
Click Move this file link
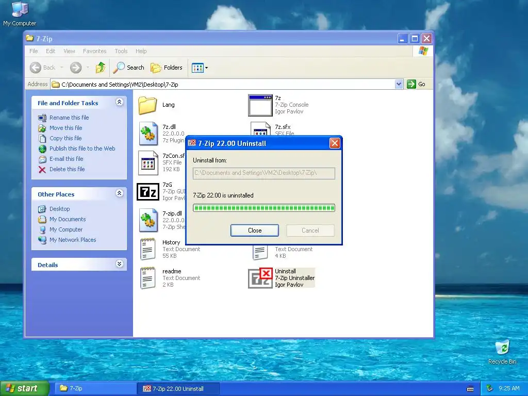click(x=65, y=128)
